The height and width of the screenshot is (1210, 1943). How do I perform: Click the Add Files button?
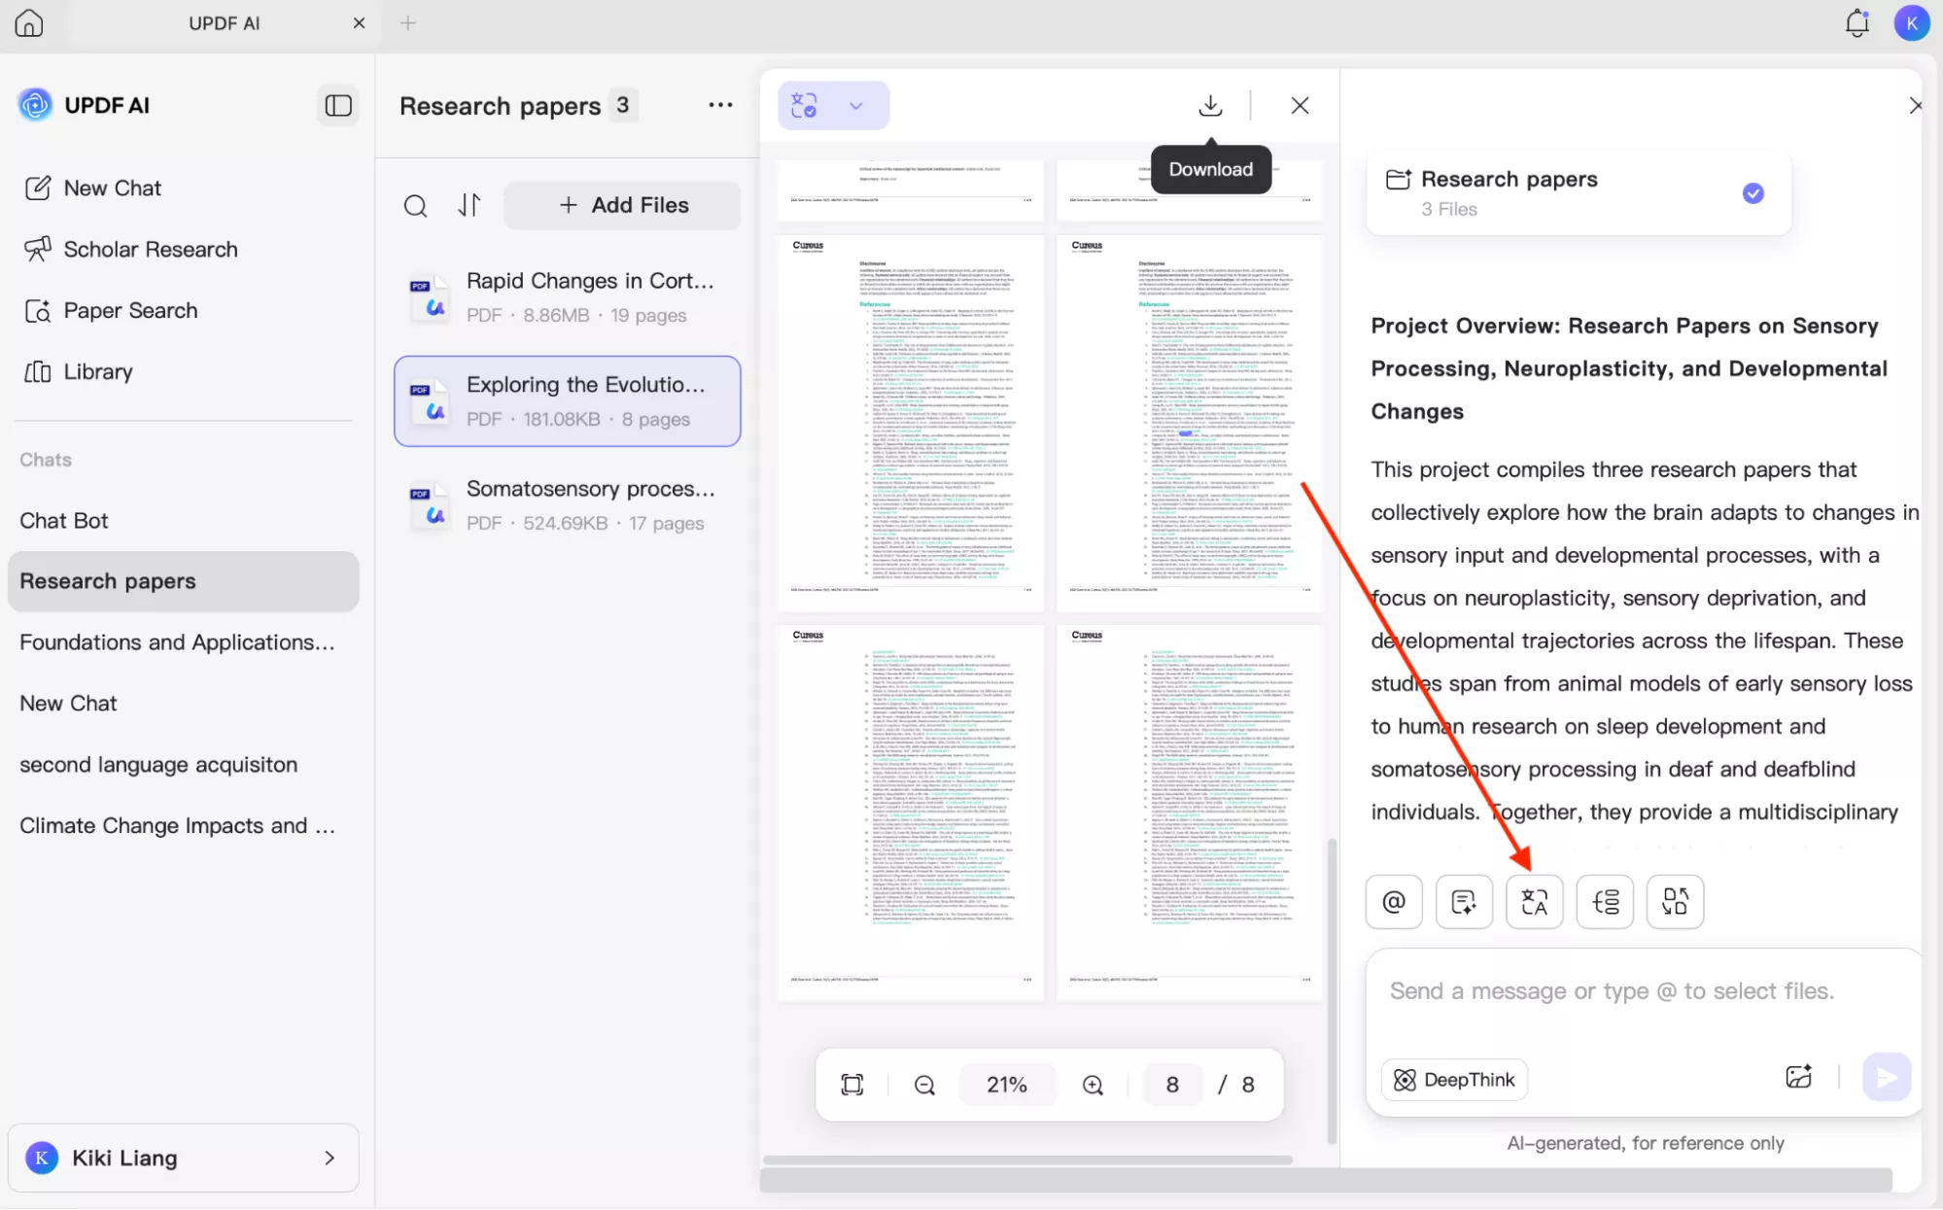(x=622, y=205)
